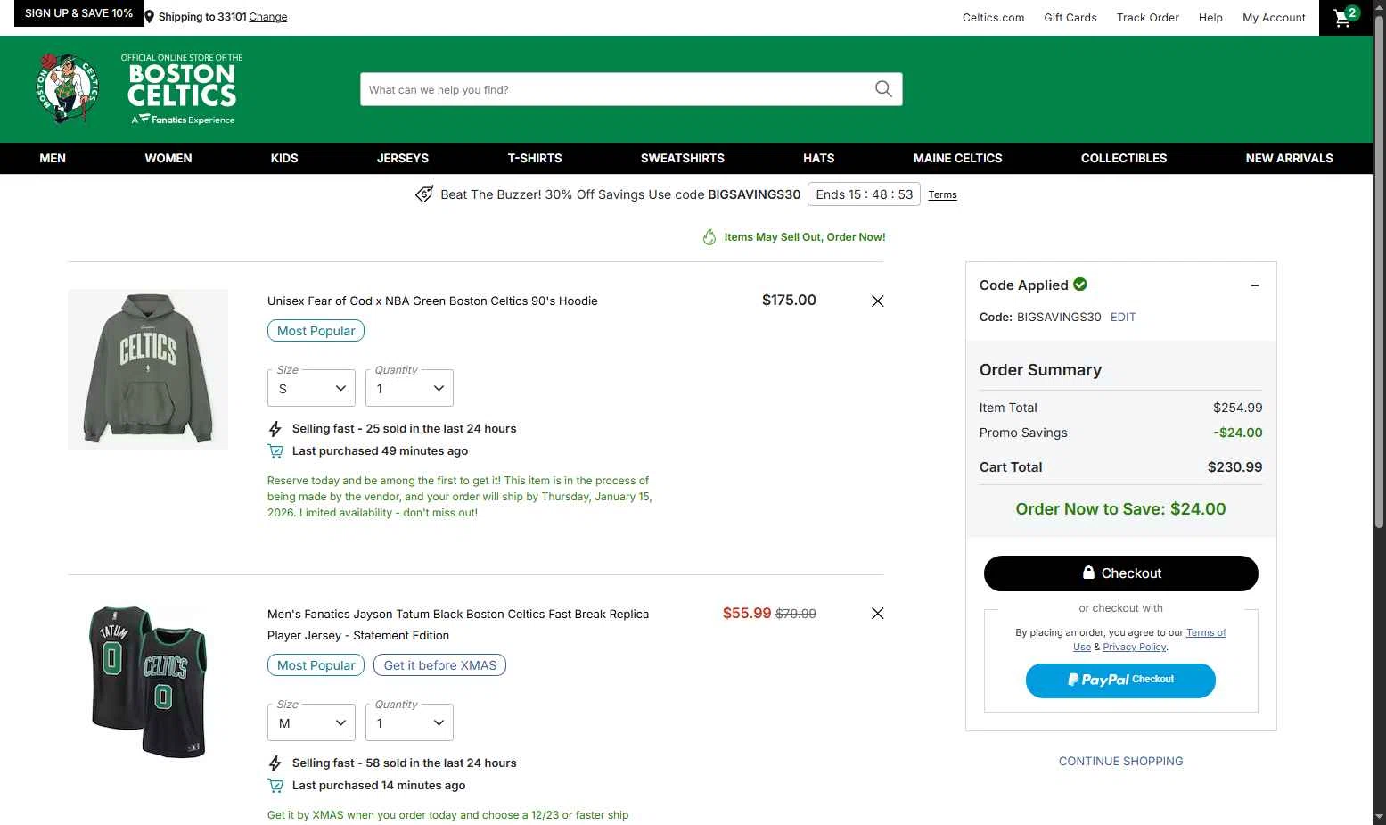Open the hoodie Size dropdown
This screenshot has height=825, width=1386.
click(x=311, y=388)
